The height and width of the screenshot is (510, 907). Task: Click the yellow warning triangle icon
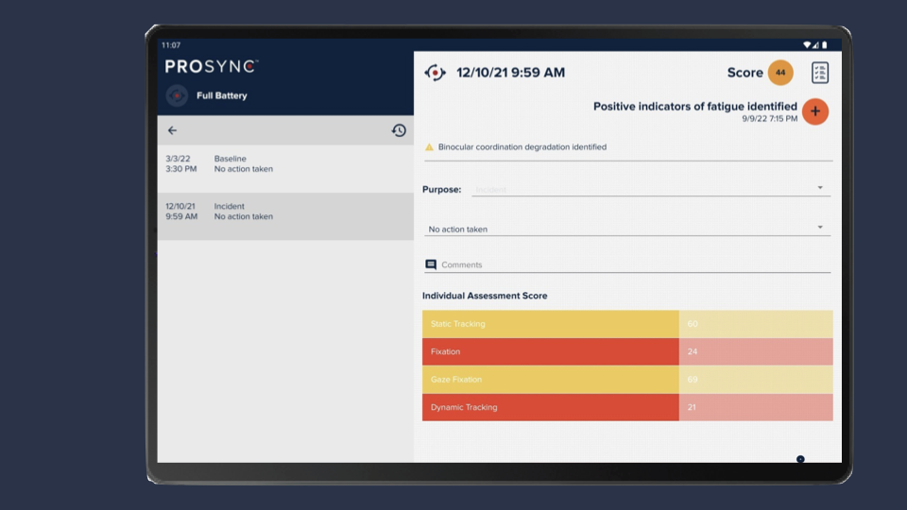coord(429,147)
